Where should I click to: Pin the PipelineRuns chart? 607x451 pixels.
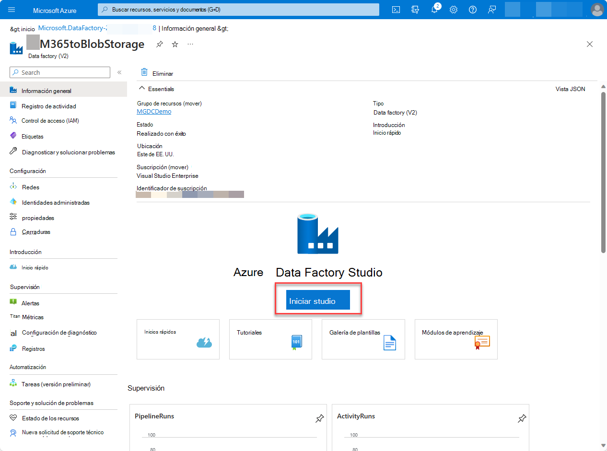click(319, 418)
